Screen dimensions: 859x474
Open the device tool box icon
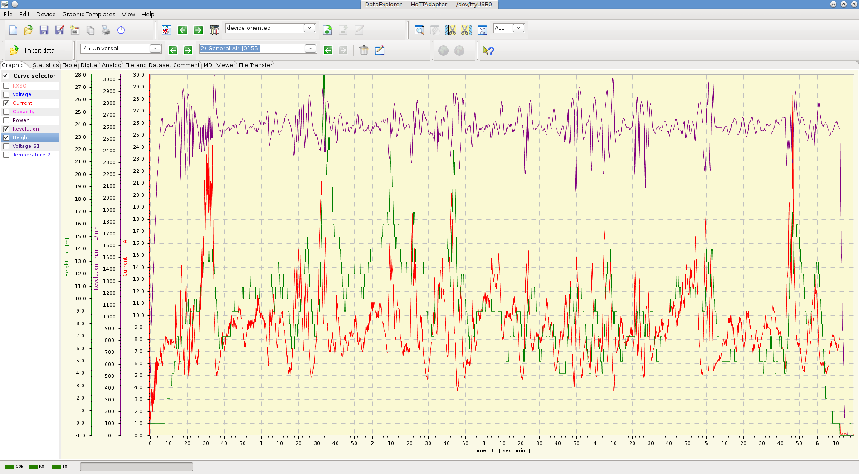pos(214,30)
